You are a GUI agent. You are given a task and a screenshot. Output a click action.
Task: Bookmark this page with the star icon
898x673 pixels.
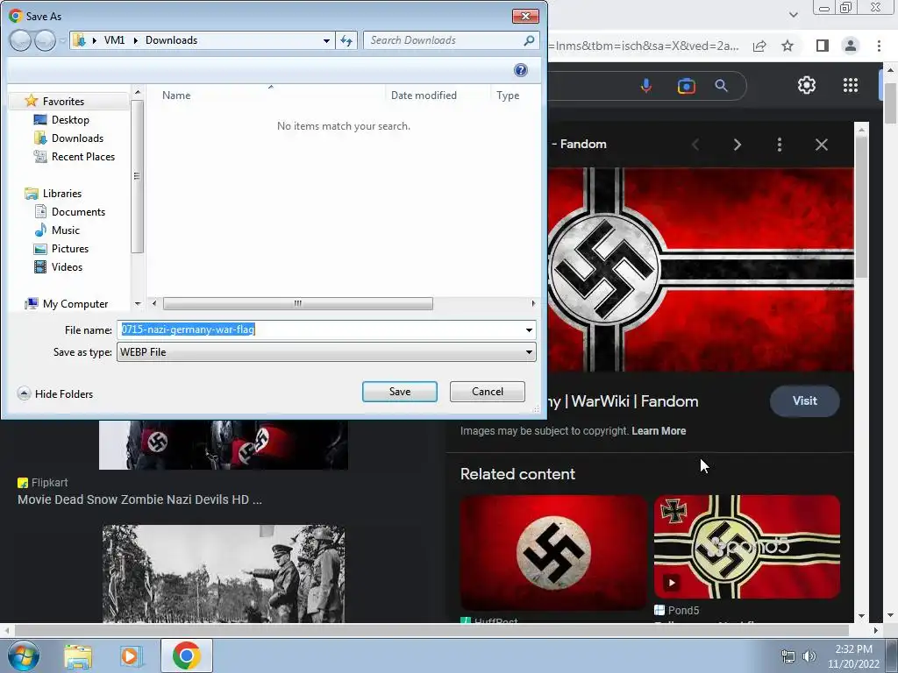(x=788, y=46)
